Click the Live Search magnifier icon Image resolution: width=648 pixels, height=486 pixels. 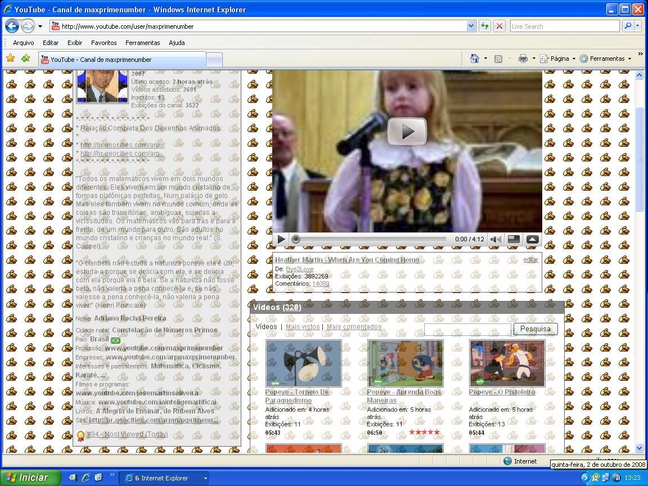(x=628, y=26)
